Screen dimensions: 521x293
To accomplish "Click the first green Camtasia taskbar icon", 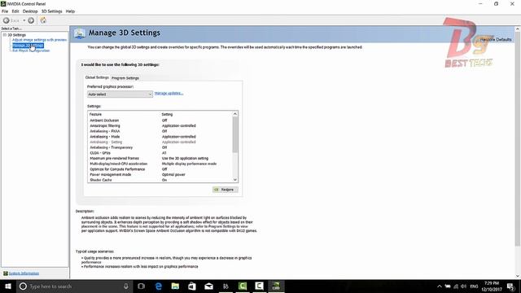I will tap(243, 286).
